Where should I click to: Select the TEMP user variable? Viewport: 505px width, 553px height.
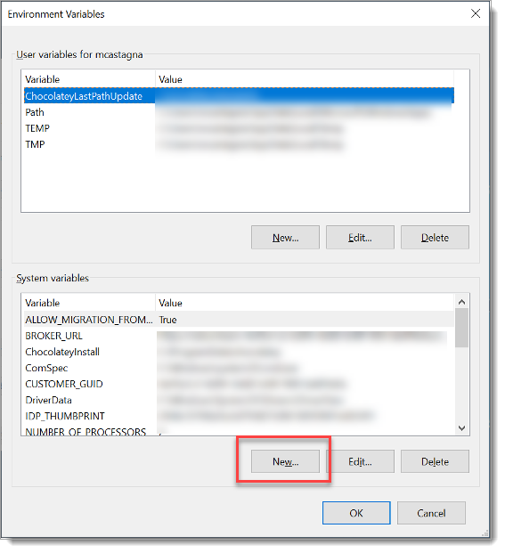pyautogui.click(x=239, y=128)
